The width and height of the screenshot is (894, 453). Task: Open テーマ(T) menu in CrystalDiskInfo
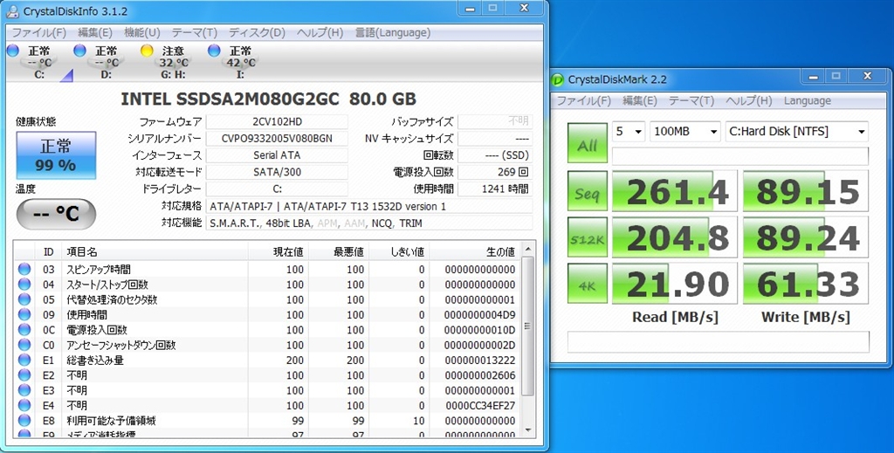(195, 32)
